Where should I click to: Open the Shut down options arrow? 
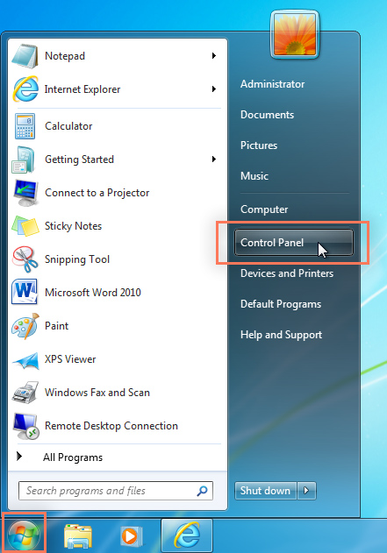tap(306, 491)
